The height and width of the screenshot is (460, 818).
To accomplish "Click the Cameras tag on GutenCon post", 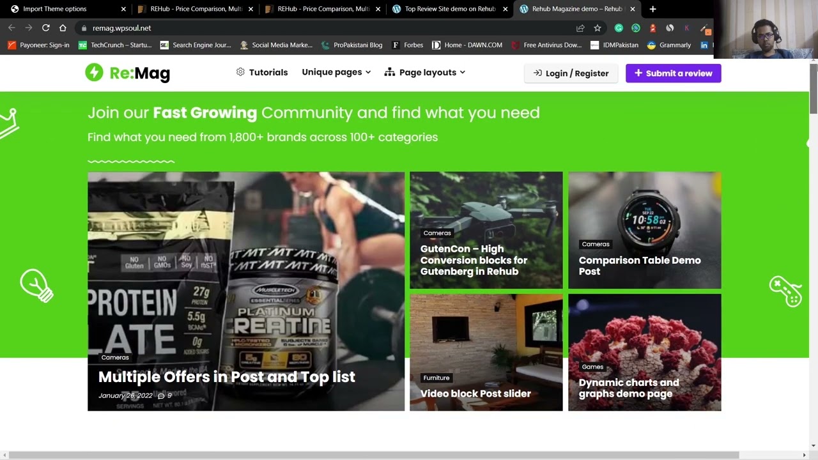I will coord(437,233).
